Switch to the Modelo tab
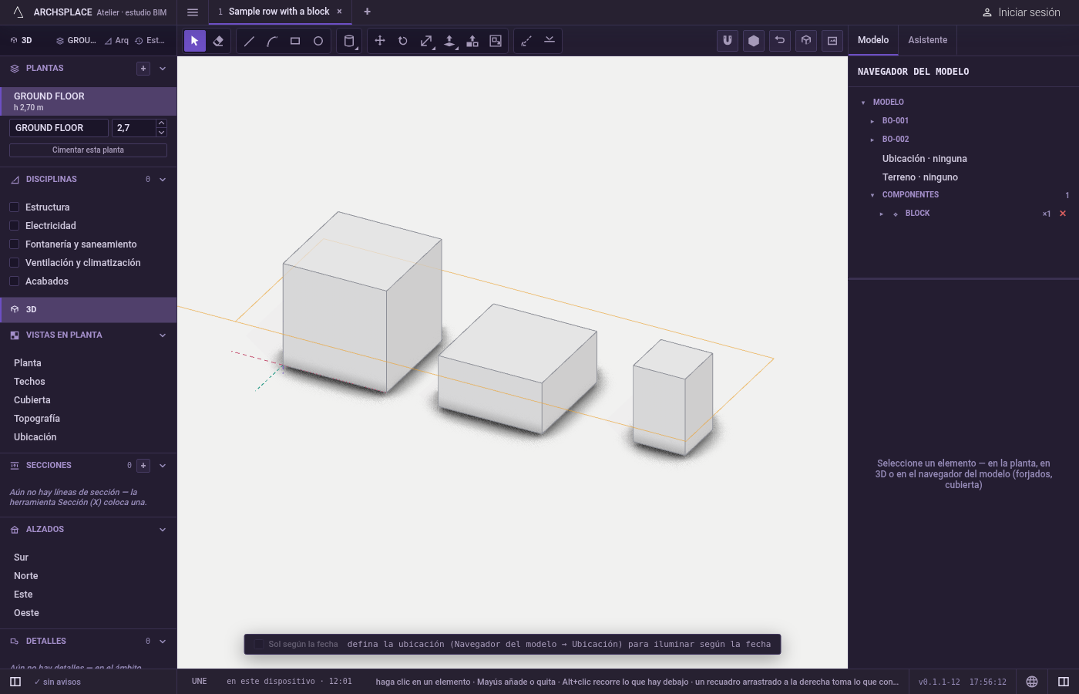Image resolution: width=1079 pixels, height=694 pixels. 873,40
